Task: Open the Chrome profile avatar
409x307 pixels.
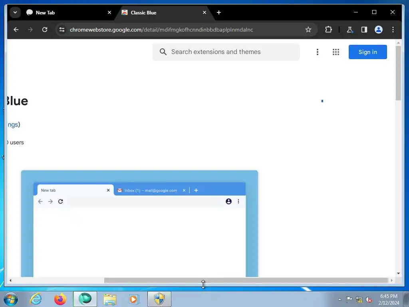Action: (379, 30)
